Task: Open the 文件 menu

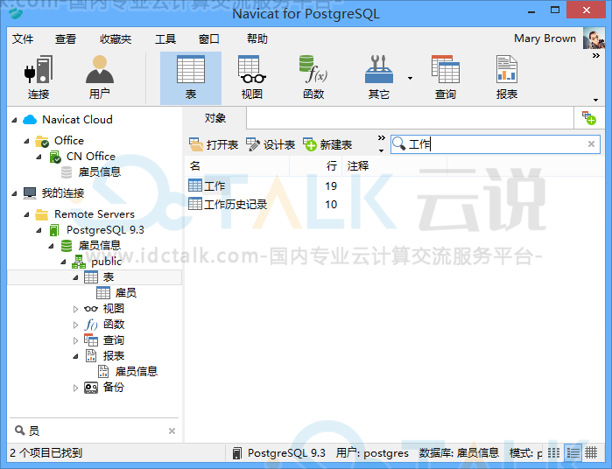Action: pos(23,39)
